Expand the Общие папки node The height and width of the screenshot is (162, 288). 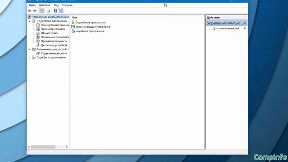[x=34, y=33]
